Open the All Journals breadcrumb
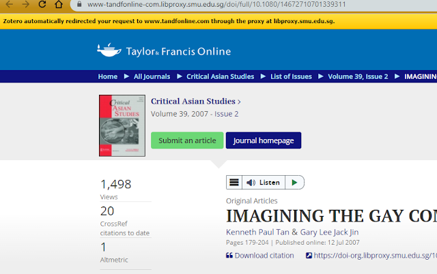Screen dimensions: 437x274 (152, 76)
